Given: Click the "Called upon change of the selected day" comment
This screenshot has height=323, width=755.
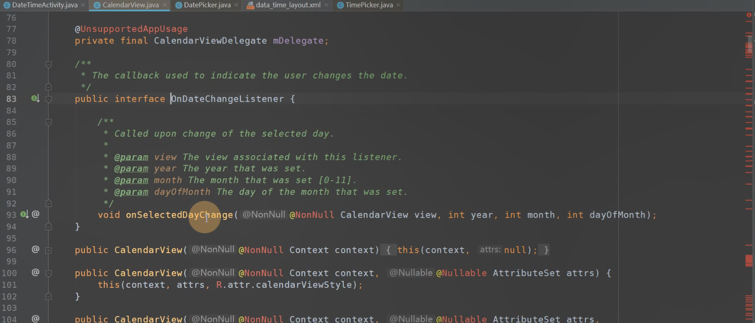Looking at the screenshot, I should pyautogui.click(x=224, y=133).
